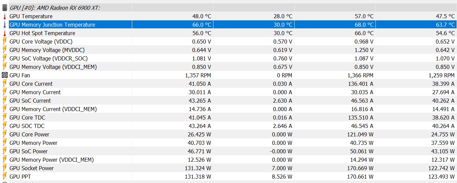
Task: Select the GPU Memory Junction Temperature row label
Action: tap(52, 25)
